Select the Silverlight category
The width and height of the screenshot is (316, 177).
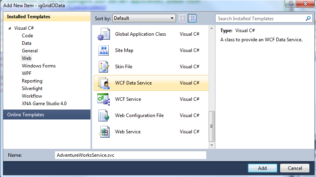(x=32, y=88)
